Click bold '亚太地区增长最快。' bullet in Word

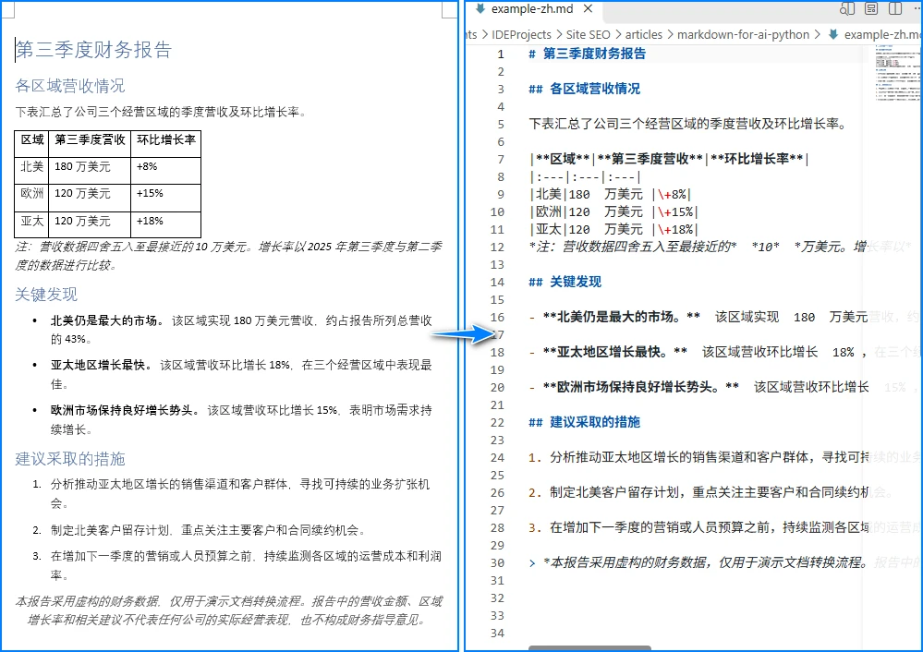click(101, 366)
